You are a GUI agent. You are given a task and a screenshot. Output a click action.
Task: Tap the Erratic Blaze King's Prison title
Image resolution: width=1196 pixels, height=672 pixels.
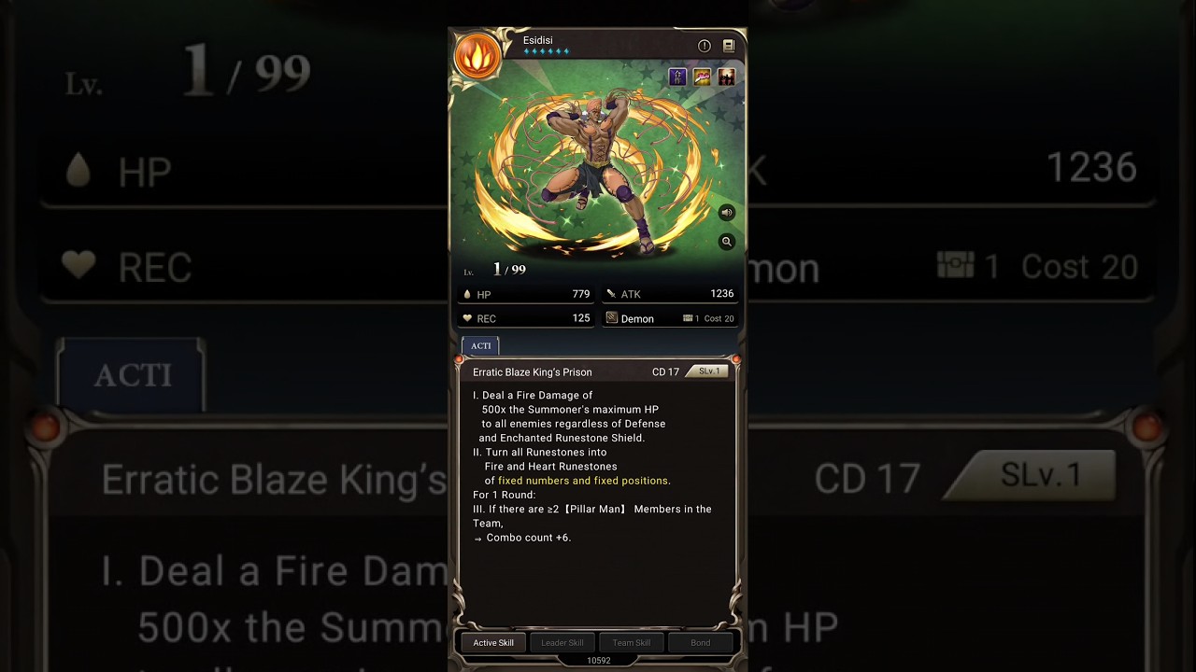pos(533,372)
